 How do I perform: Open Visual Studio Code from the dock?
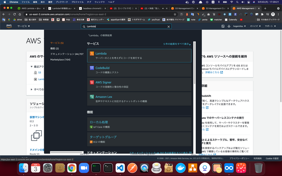click(x=120, y=168)
